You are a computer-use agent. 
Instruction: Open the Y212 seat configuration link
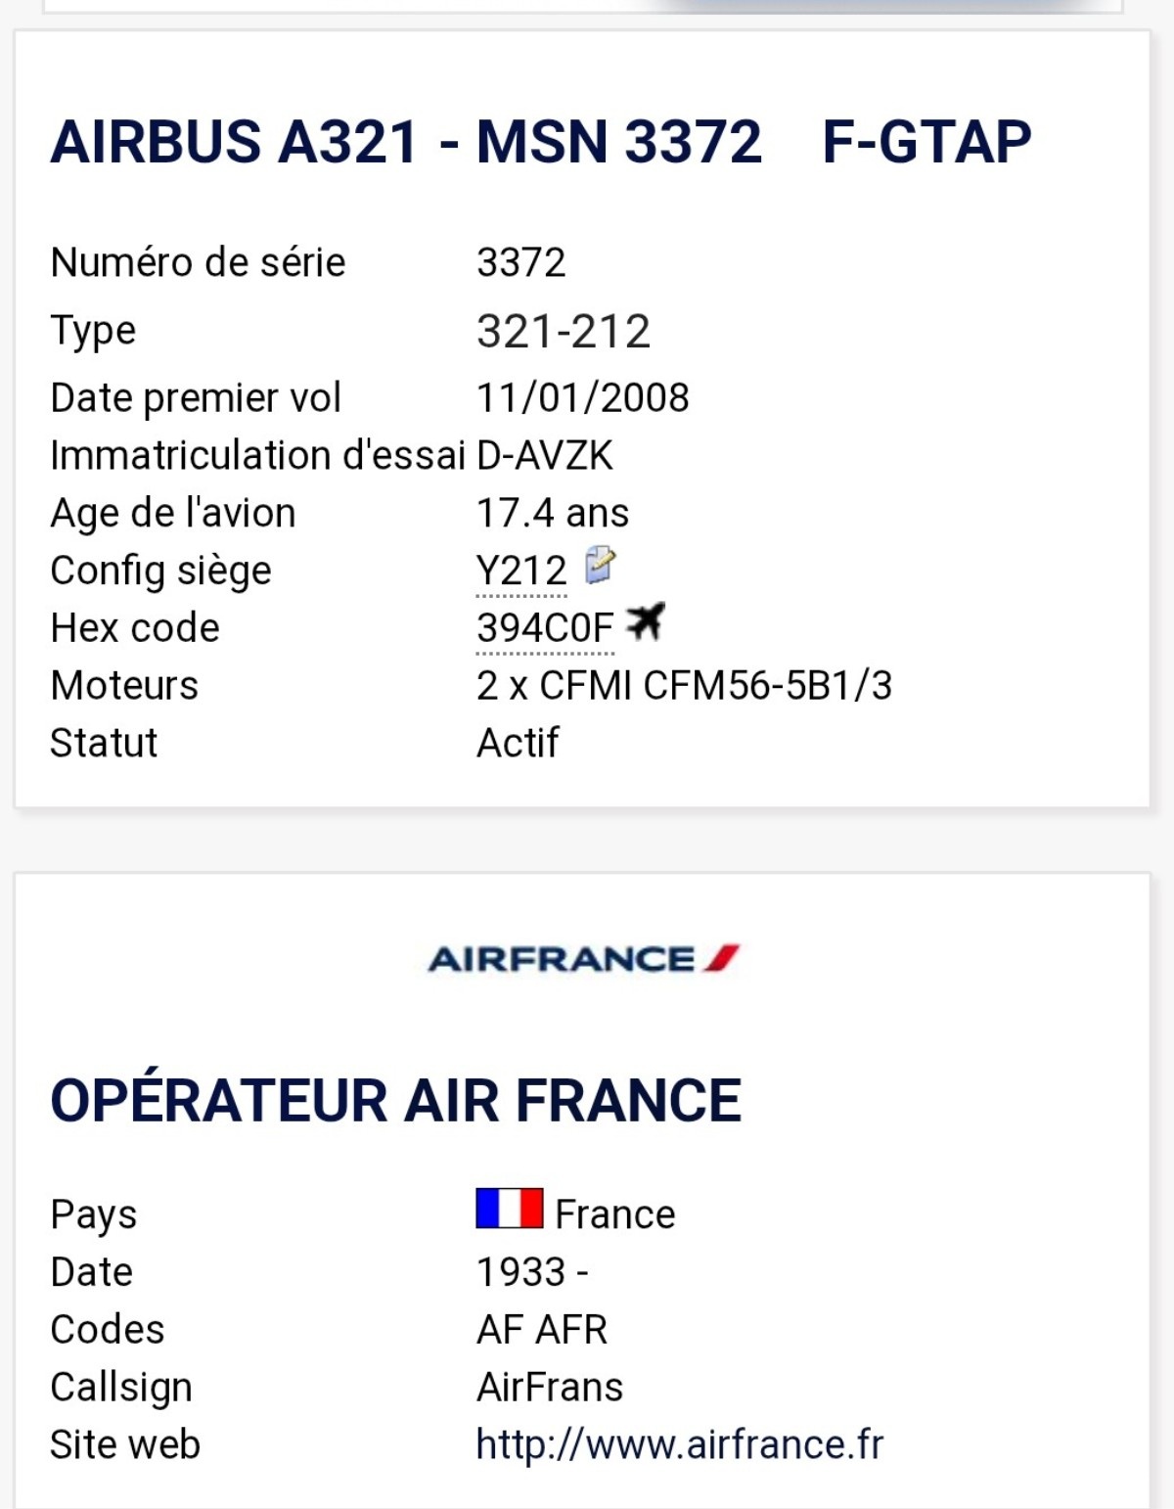pyautogui.click(x=521, y=572)
